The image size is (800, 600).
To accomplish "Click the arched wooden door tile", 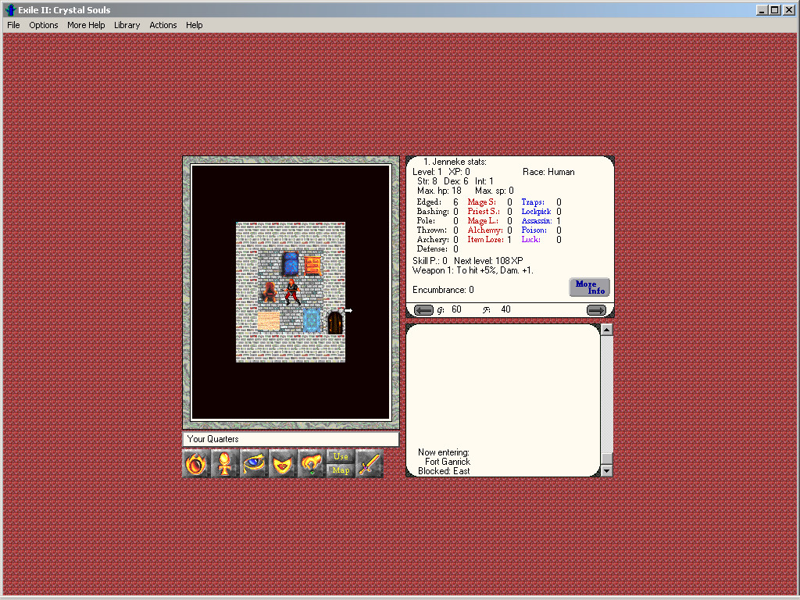I will pyautogui.click(x=334, y=323).
